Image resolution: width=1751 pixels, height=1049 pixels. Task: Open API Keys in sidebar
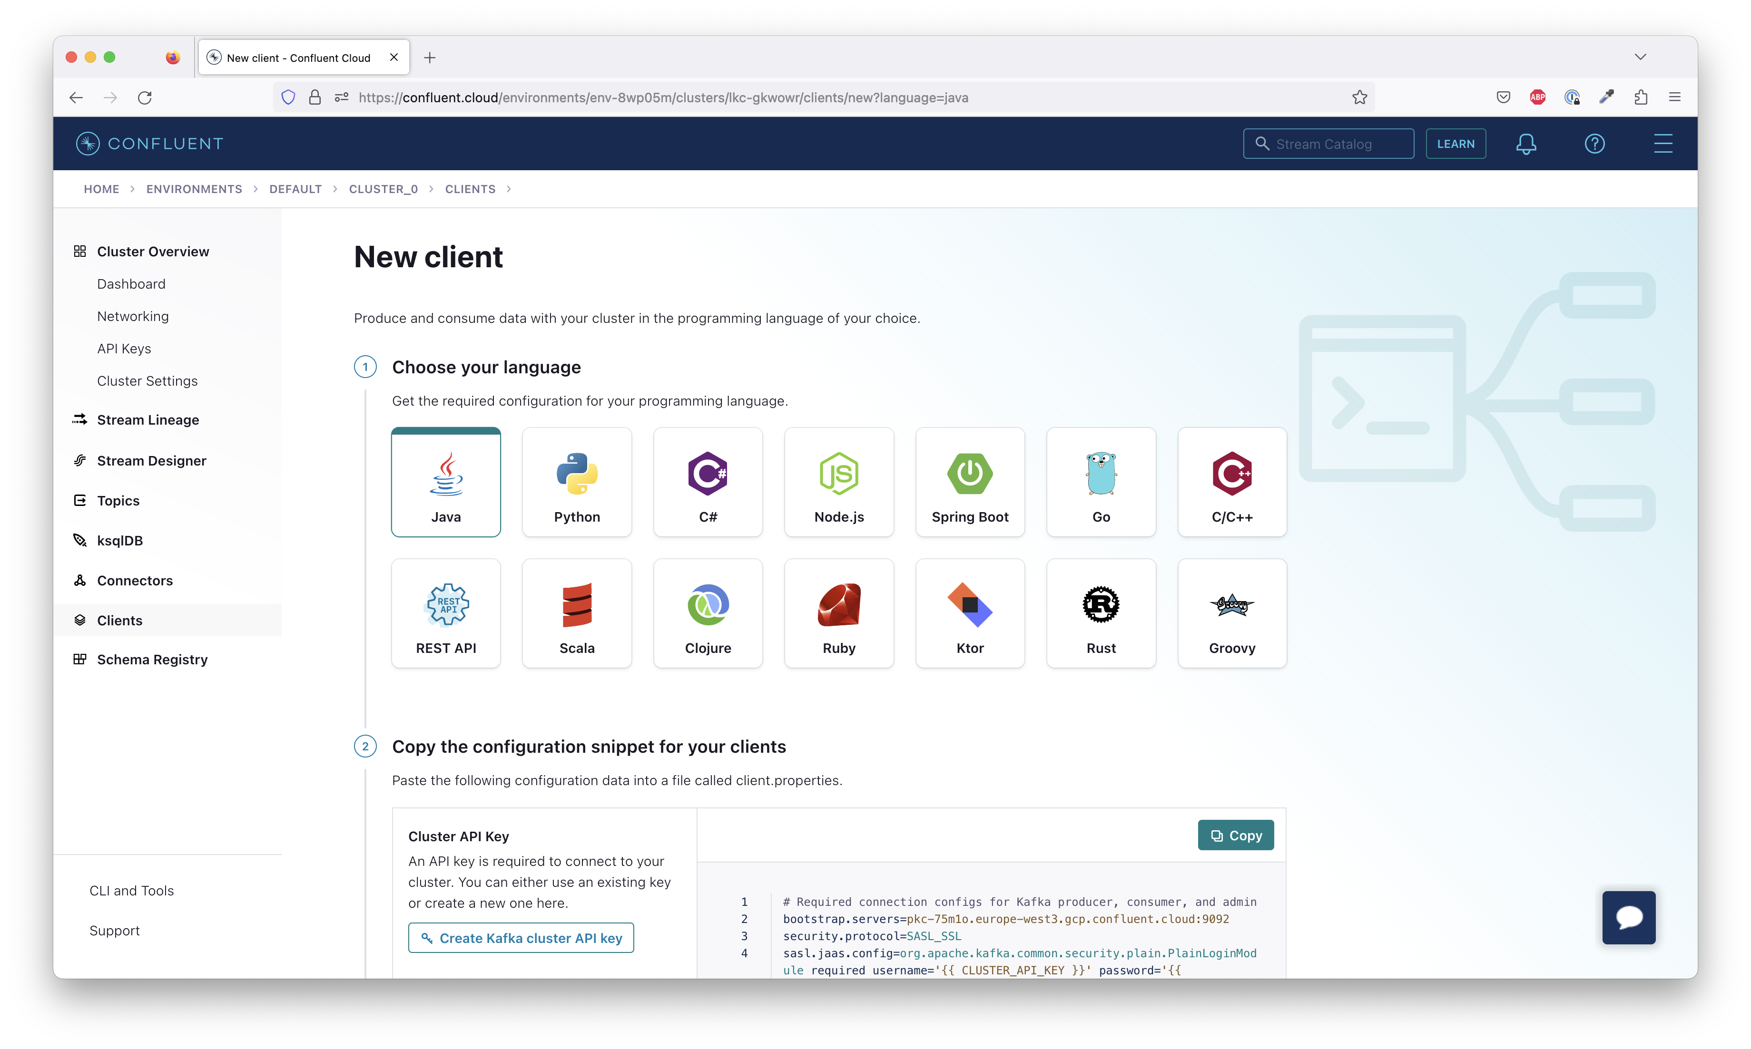(124, 349)
